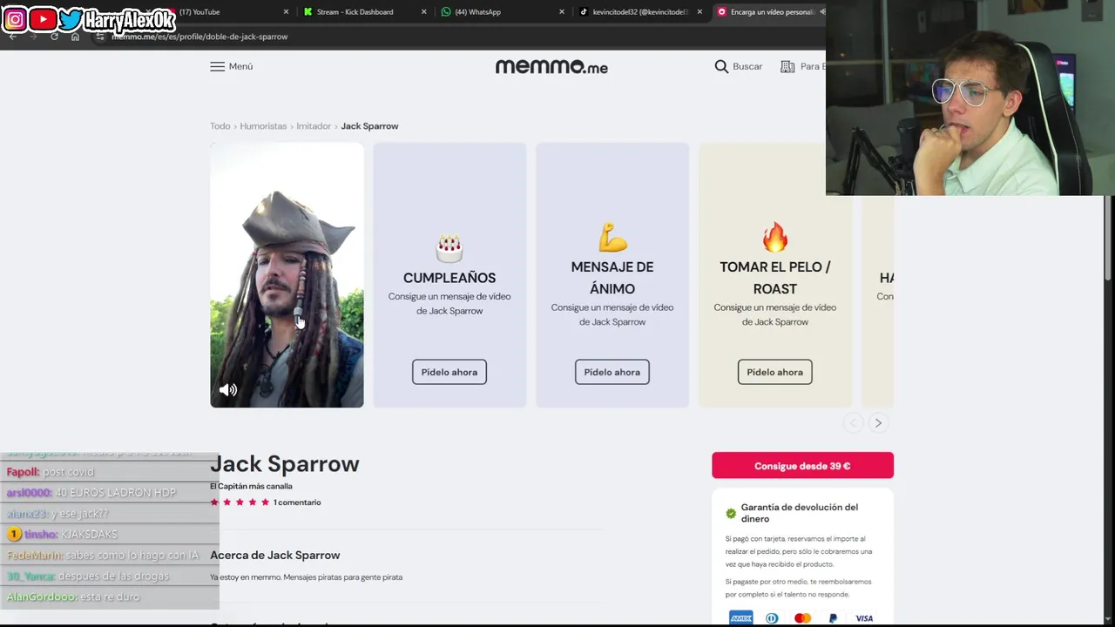
Task: Click the Consigue desde 39 € button
Action: tap(802, 466)
